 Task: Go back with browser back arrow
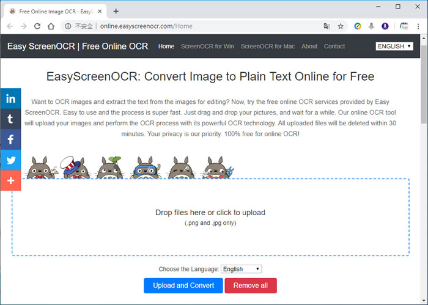pyautogui.click(x=10, y=26)
